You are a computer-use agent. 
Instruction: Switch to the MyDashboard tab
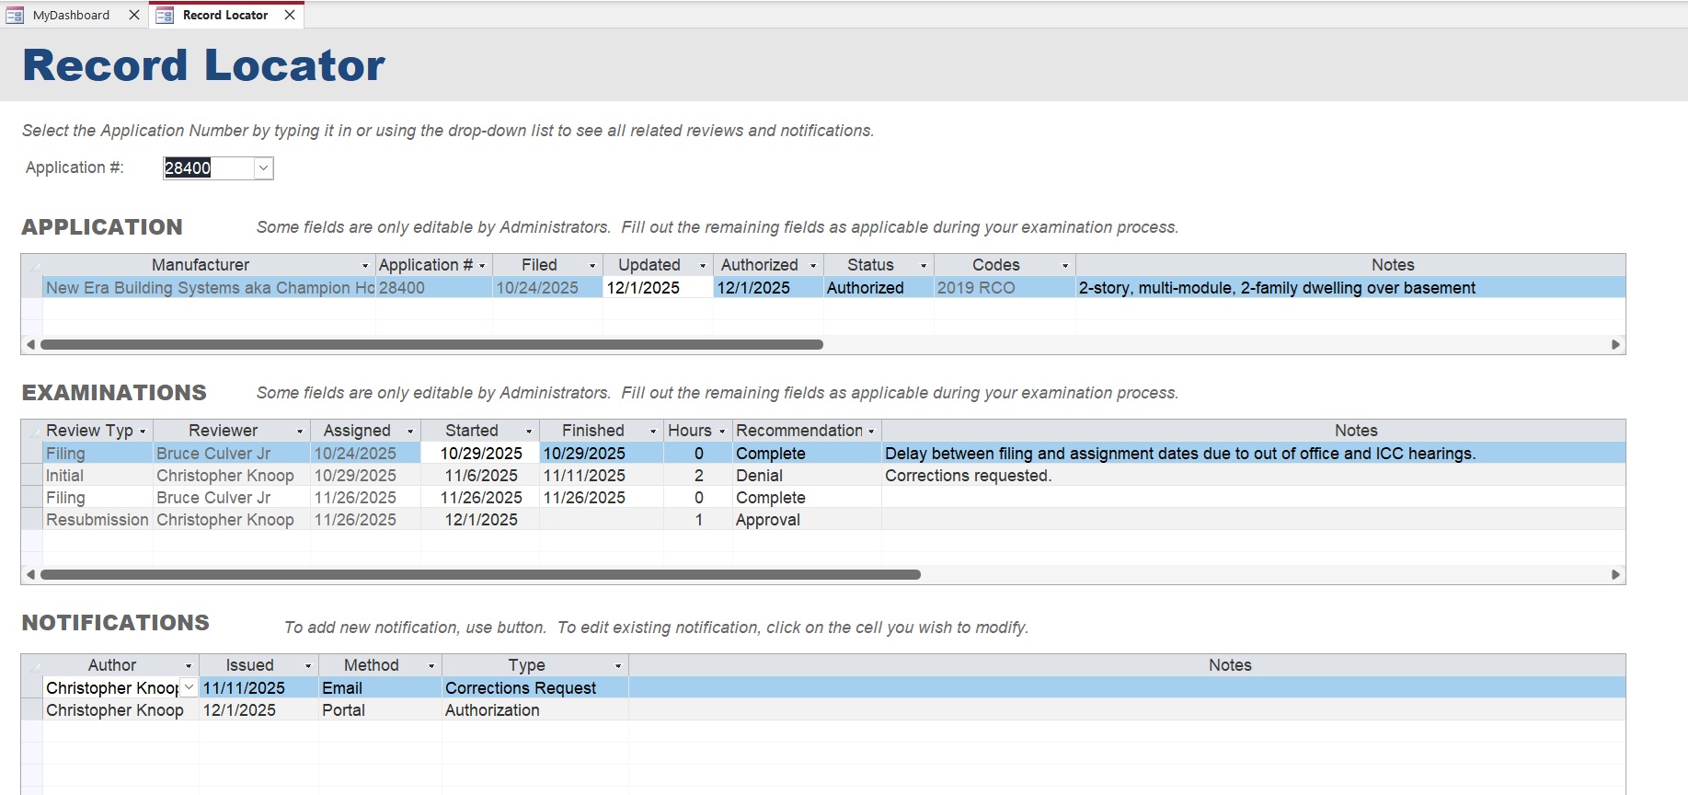71,15
